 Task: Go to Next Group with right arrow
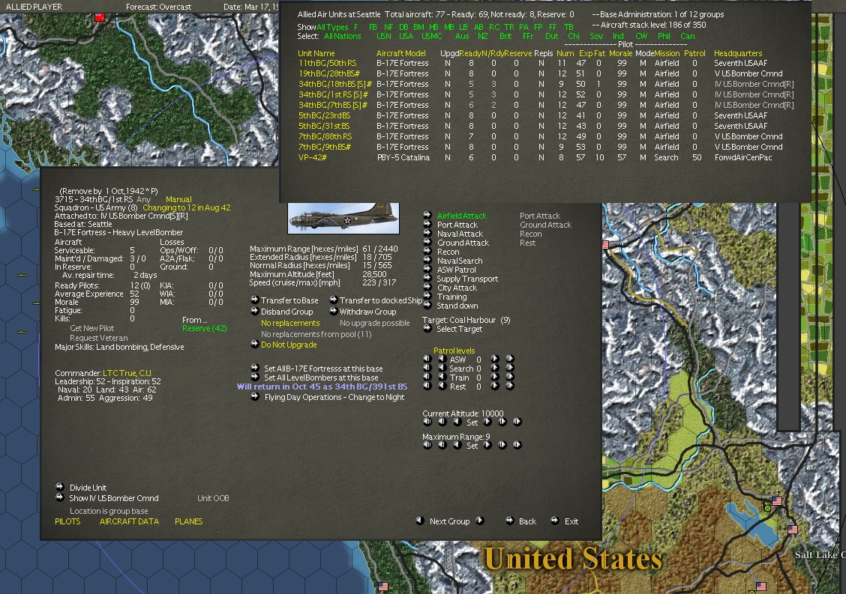coord(480,521)
